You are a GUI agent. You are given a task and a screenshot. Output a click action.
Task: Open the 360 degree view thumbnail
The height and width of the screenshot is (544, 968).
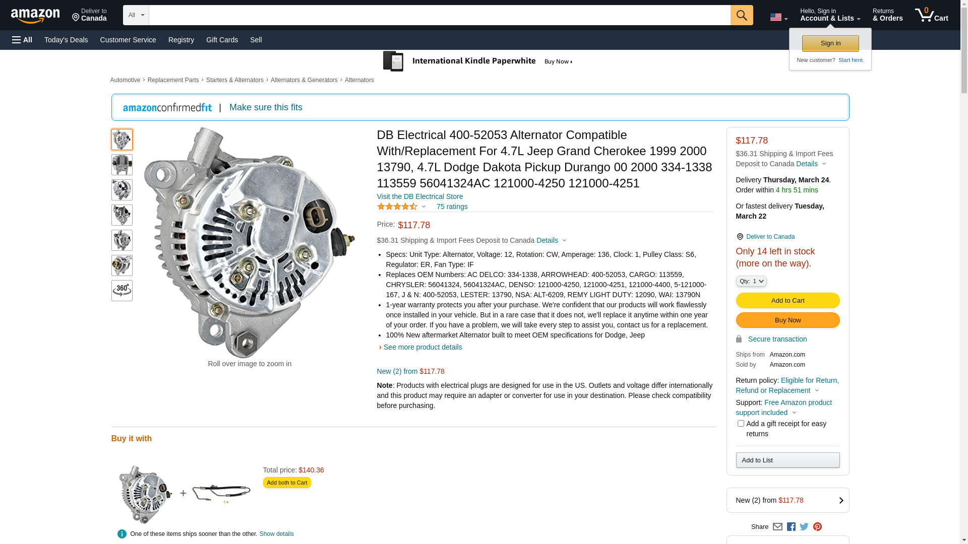tap(122, 291)
